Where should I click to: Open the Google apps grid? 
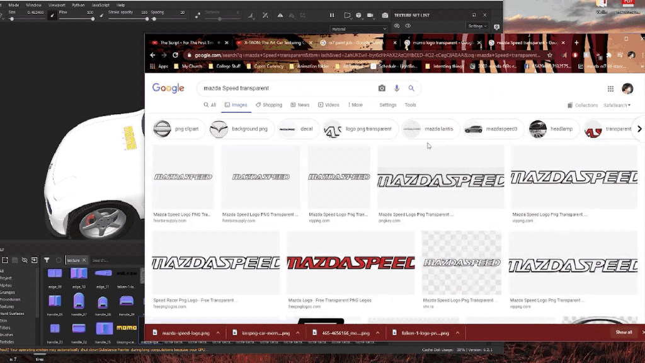[x=610, y=89]
